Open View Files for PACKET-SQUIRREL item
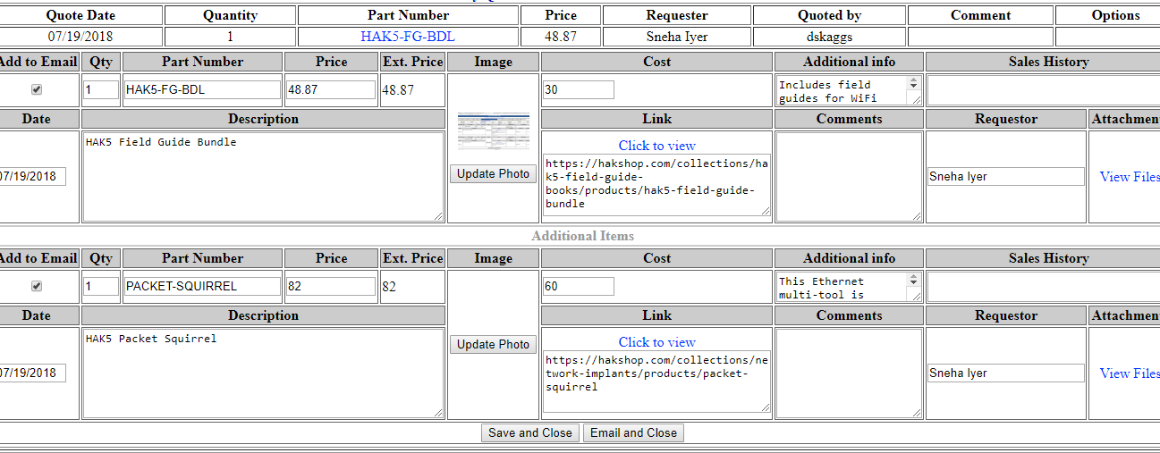This screenshot has width=1160, height=453. pos(1130,373)
